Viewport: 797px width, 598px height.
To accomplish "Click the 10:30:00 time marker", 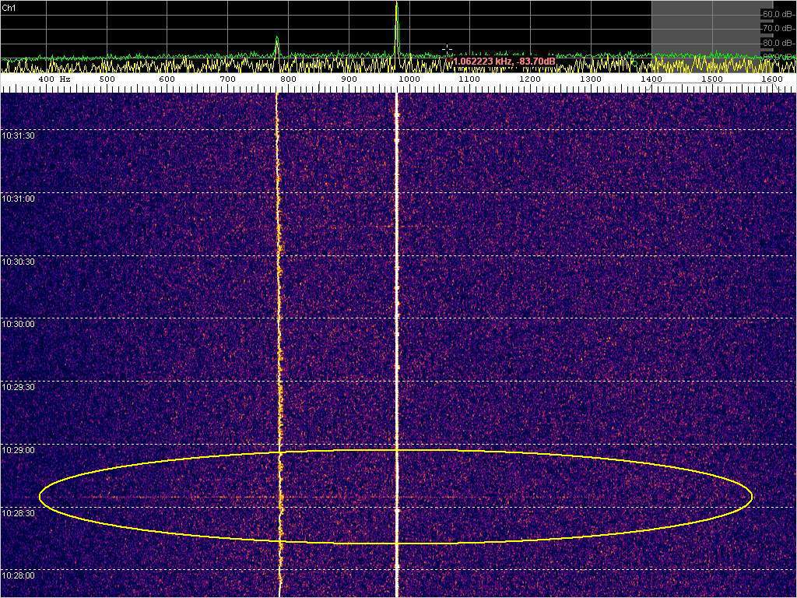I will 19,324.
